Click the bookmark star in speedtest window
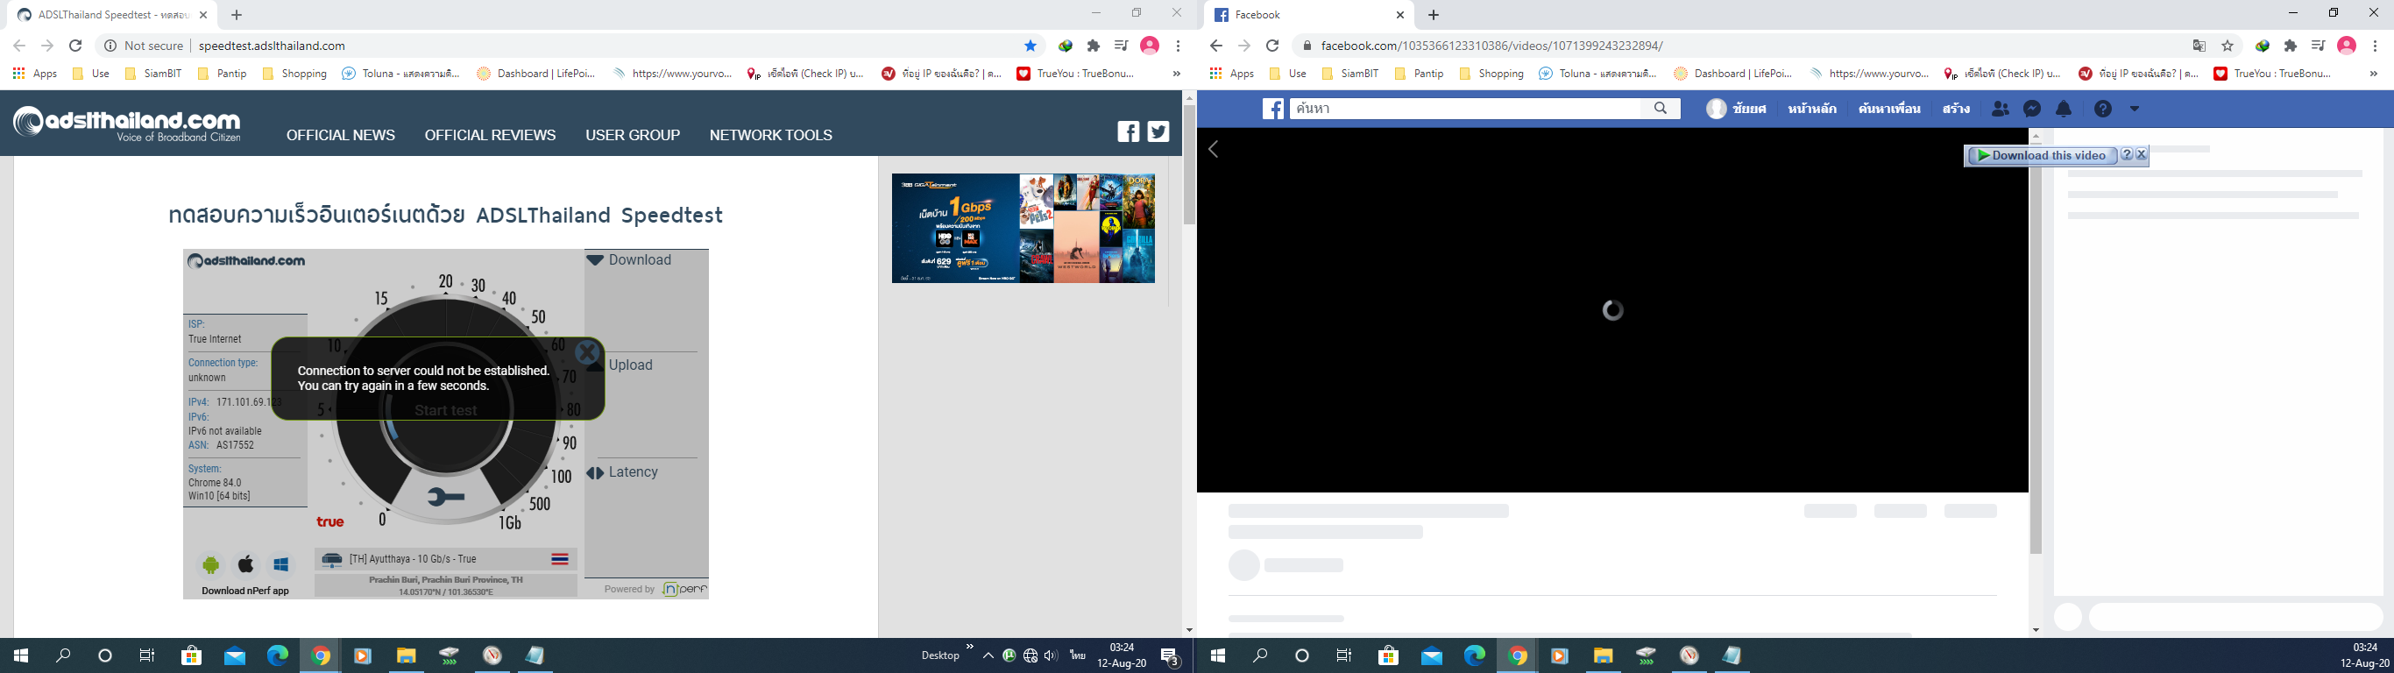This screenshot has height=673, width=2394. [1030, 46]
